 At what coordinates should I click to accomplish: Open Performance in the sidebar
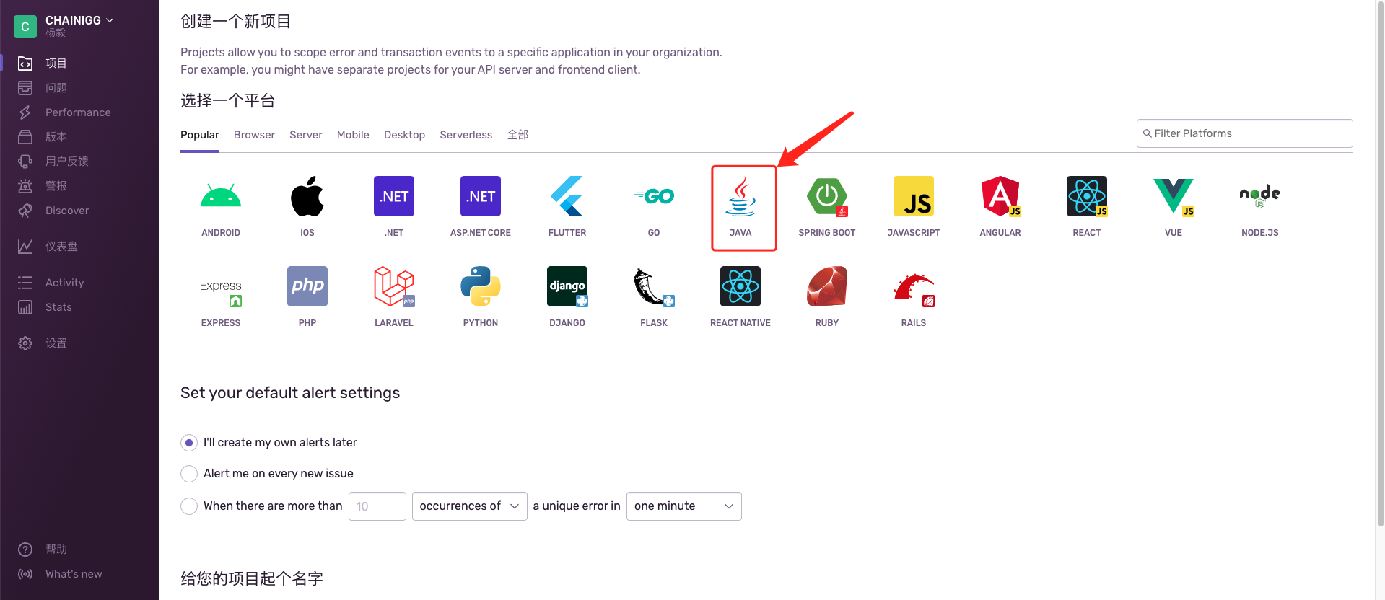[78, 112]
